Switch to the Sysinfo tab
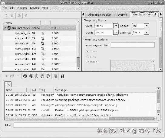165x138 pixels. click(x=122, y=15)
